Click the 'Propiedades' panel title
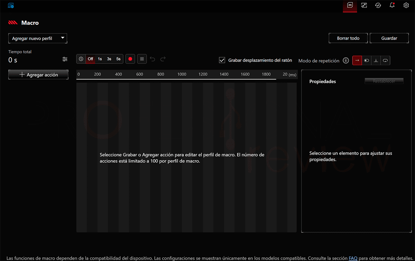 [x=323, y=81]
